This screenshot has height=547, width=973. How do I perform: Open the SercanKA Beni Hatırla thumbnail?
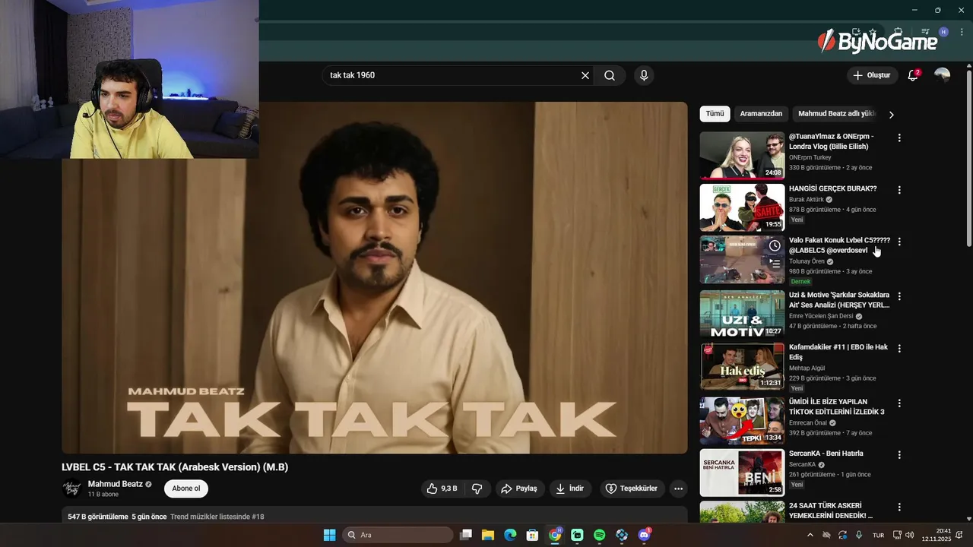coord(742,473)
